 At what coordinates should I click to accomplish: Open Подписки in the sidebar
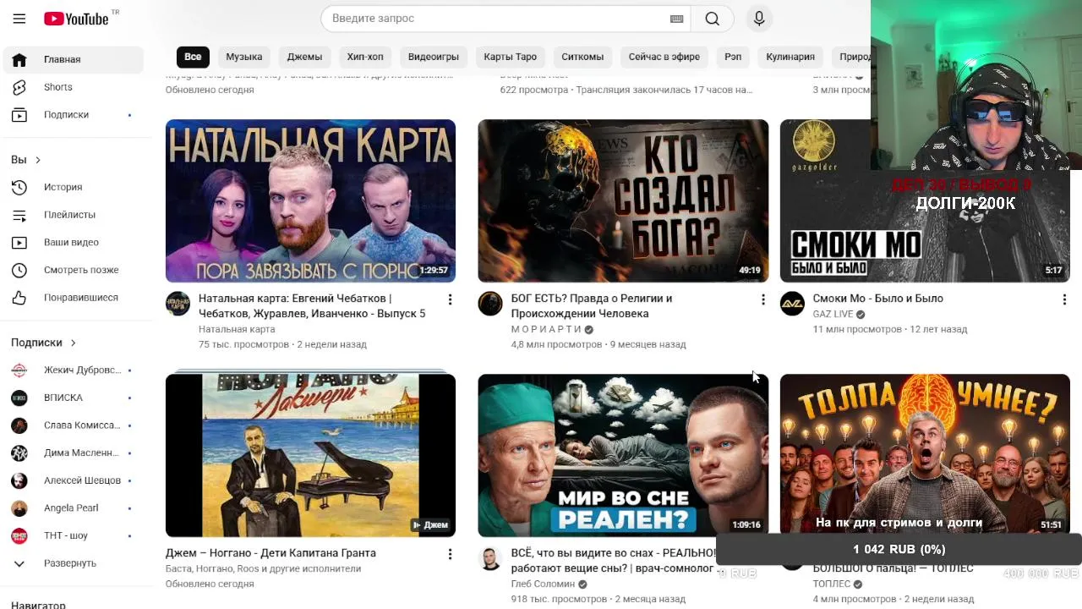click(73, 115)
